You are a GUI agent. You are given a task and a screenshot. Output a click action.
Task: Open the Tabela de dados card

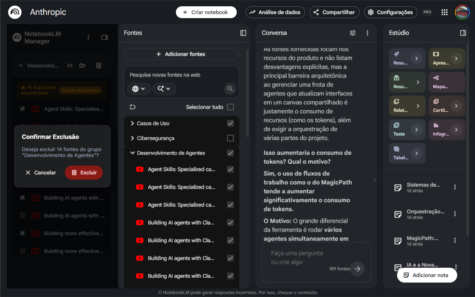[x=407, y=153]
